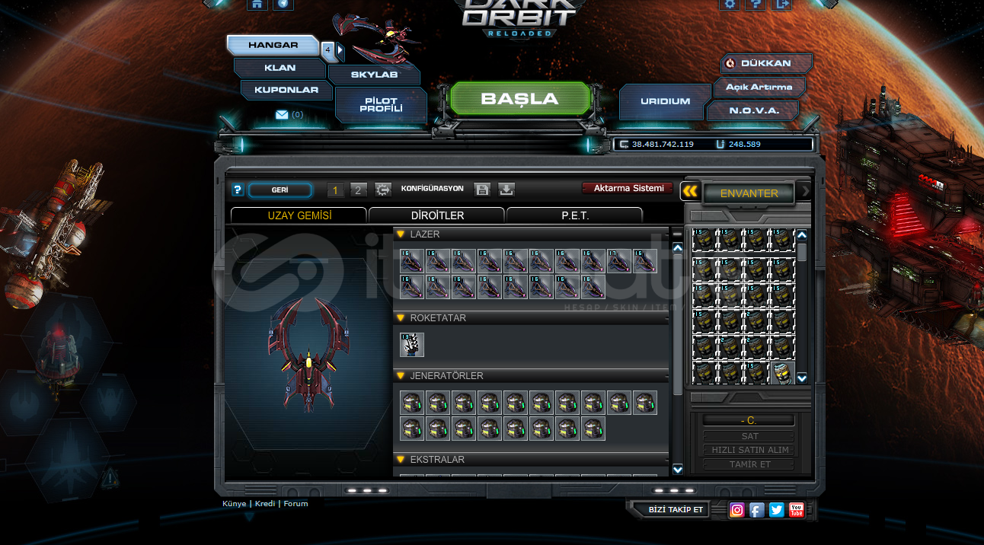Click the "- C." price field
The height and width of the screenshot is (545, 984).
click(x=749, y=421)
